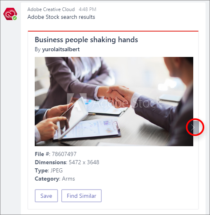Select the file number 78607497
This screenshot has height=215, width=210.
pyautogui.click(x=64, y=154)
